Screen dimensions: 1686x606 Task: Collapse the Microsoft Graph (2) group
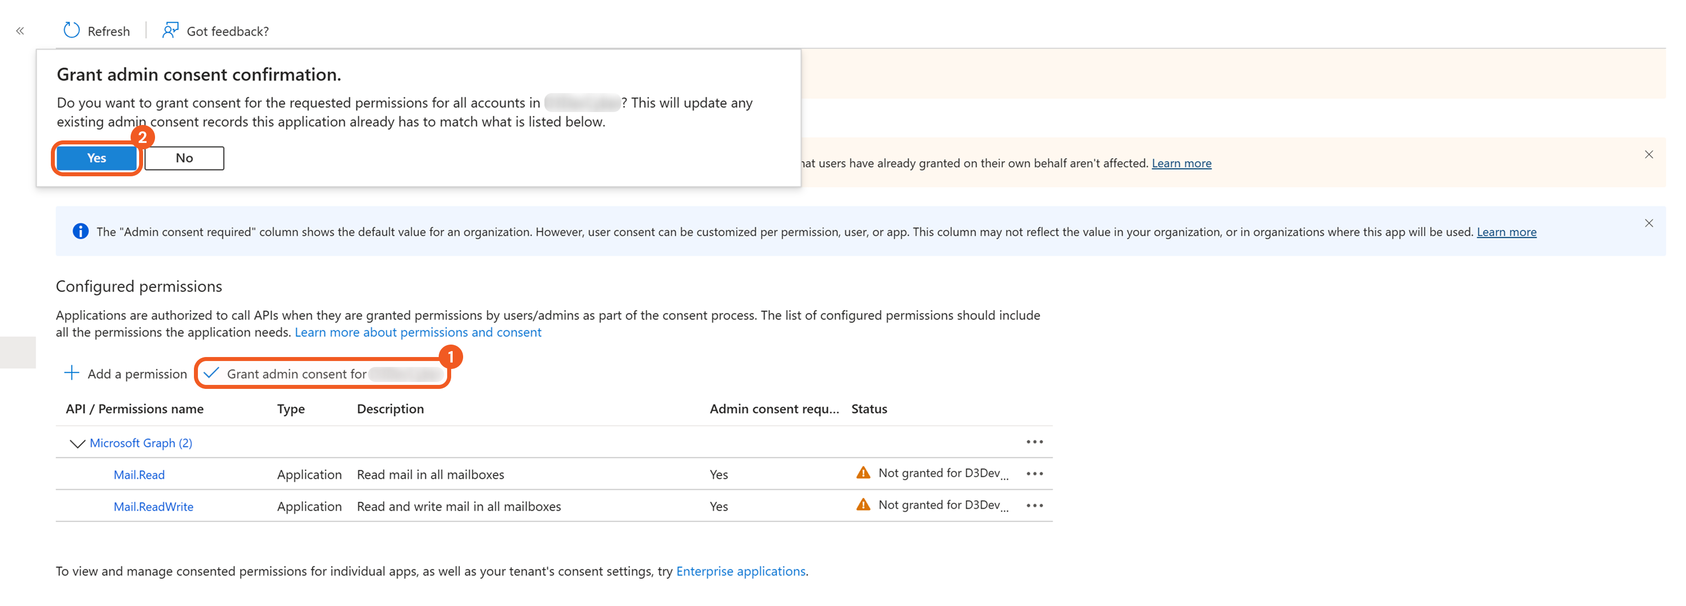(77, 443)
